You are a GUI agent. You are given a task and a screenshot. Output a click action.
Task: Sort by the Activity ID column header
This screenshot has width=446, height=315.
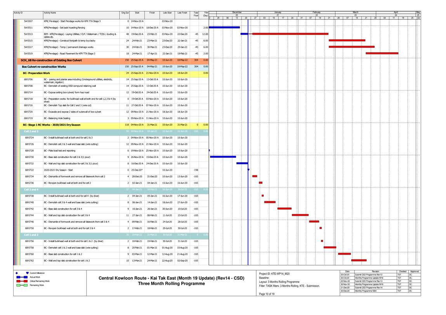pyautogui.click(x=27, y=13)
